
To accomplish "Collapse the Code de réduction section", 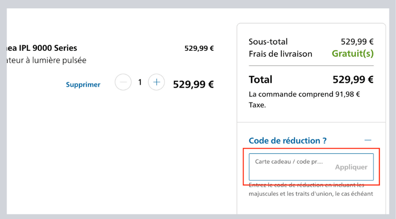I will click(x=368, y=140).
